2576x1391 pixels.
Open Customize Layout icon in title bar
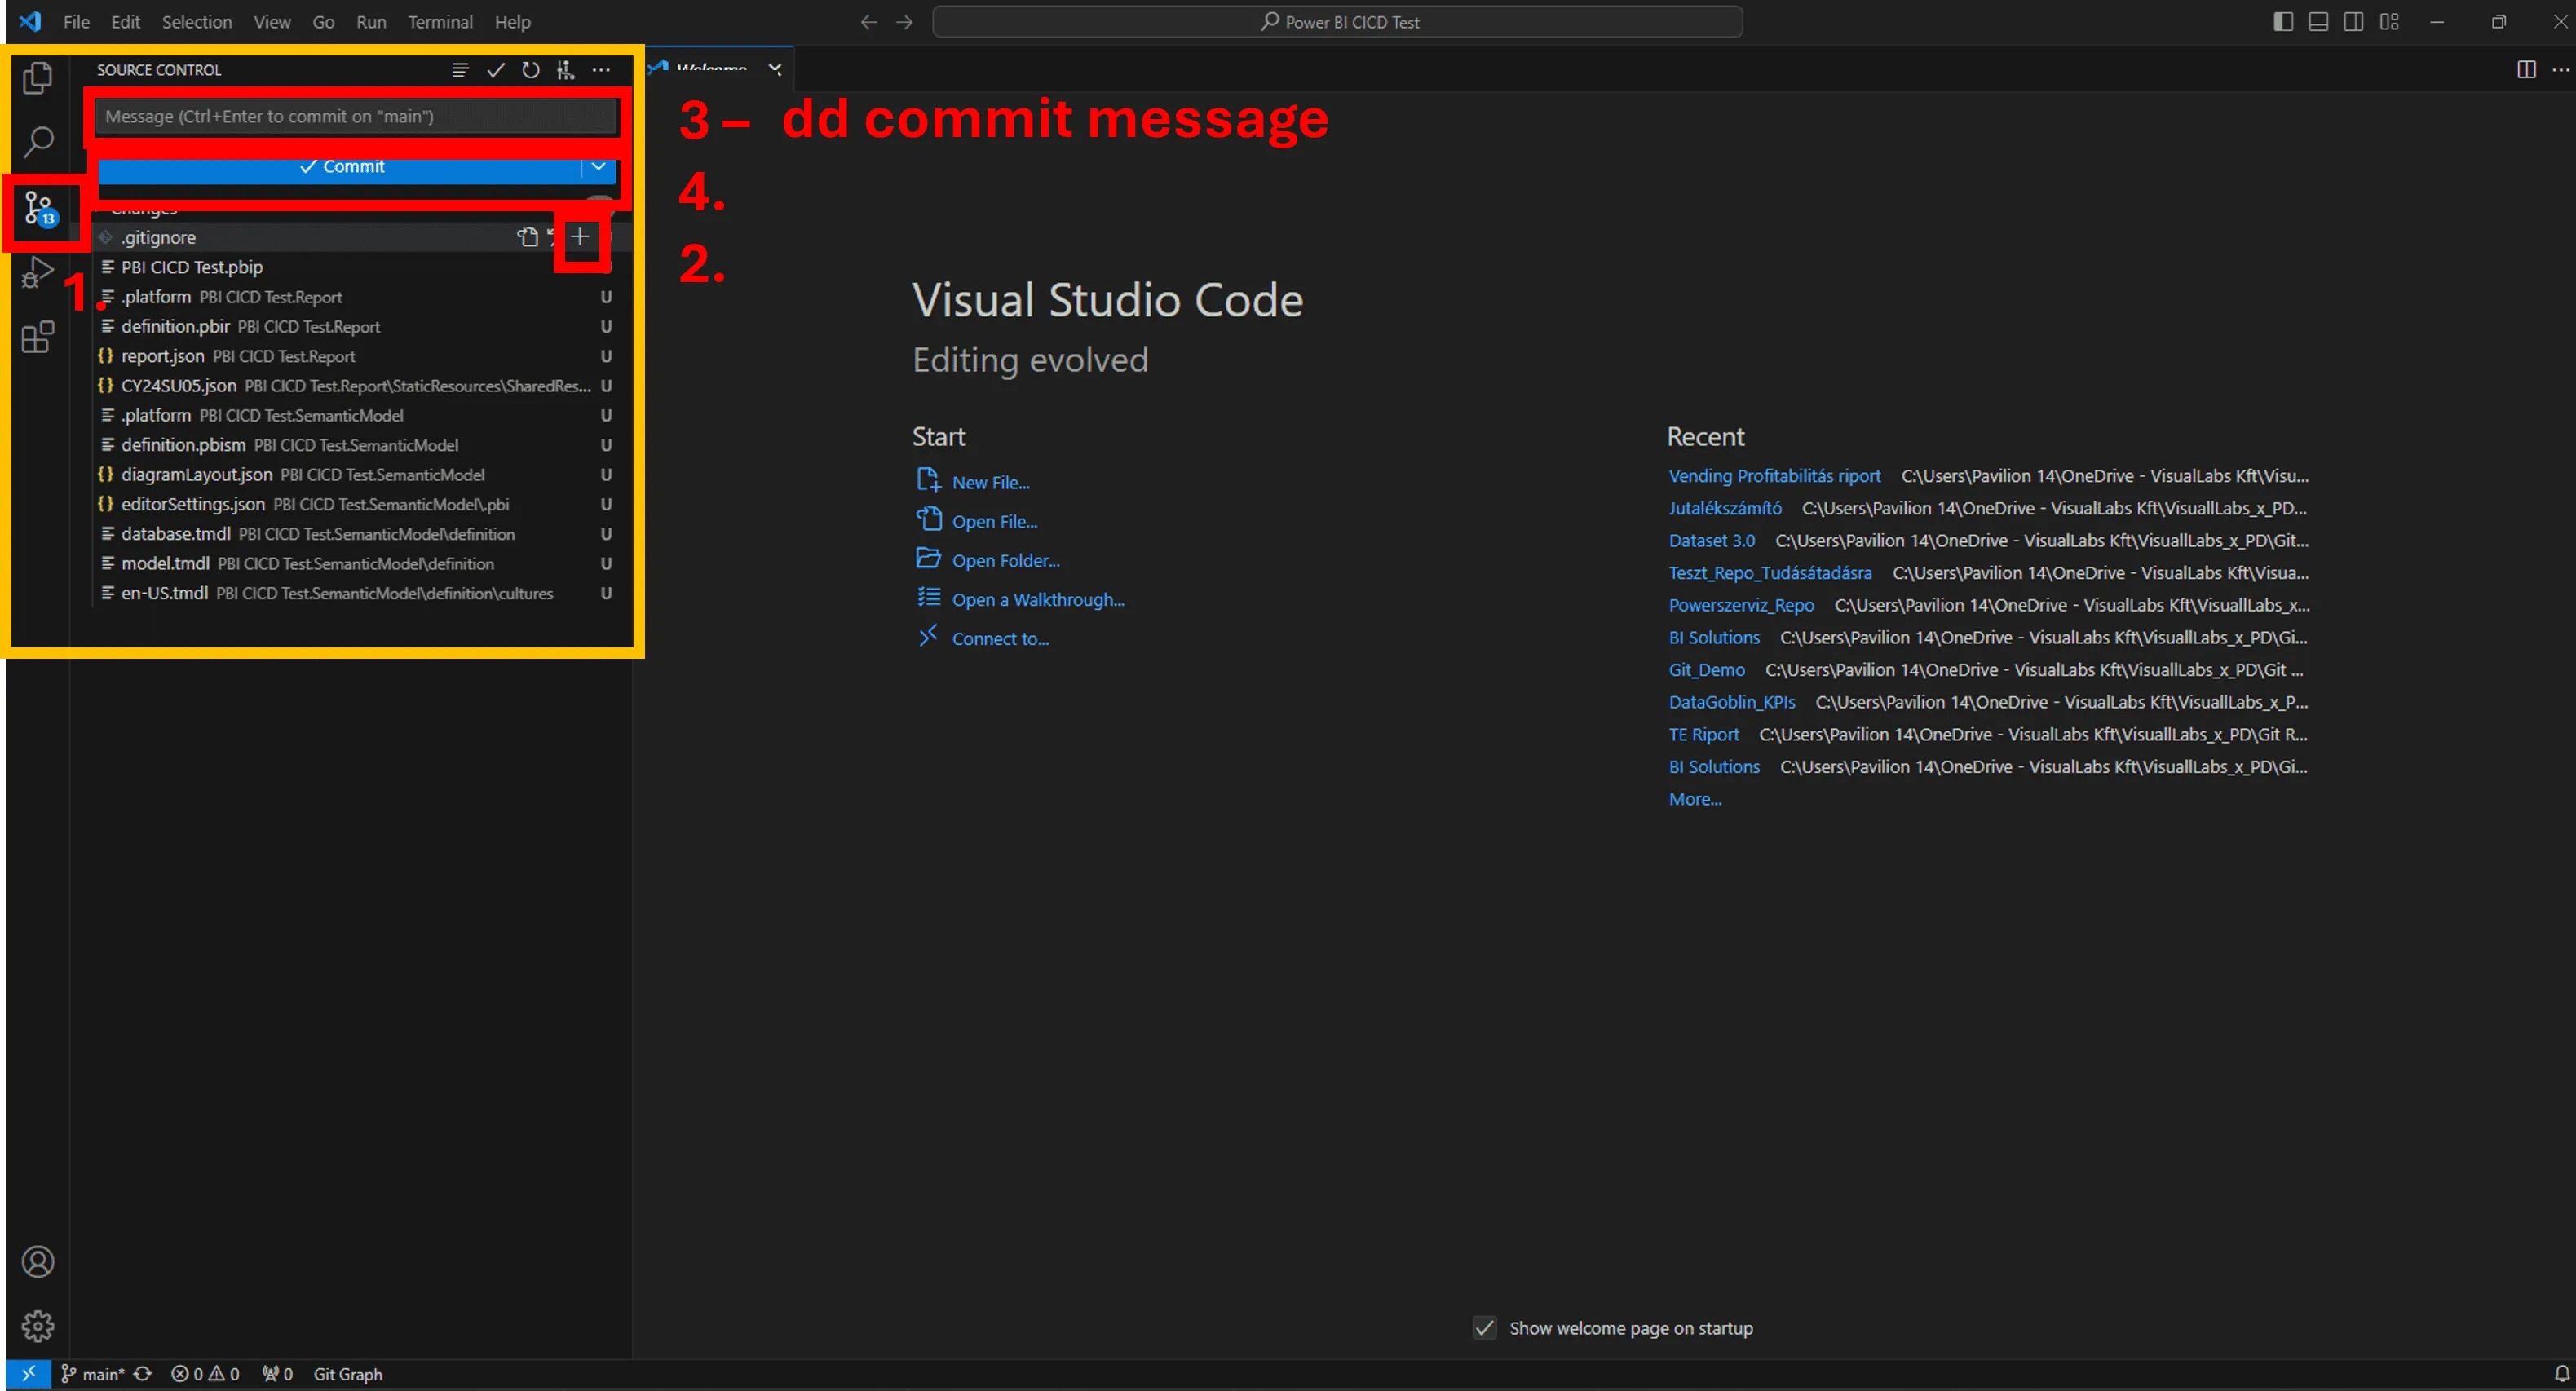(x=2389, y=22)
